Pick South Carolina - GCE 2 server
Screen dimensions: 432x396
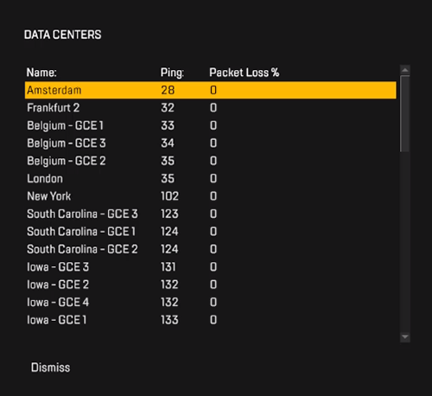[x=211, y=249]
